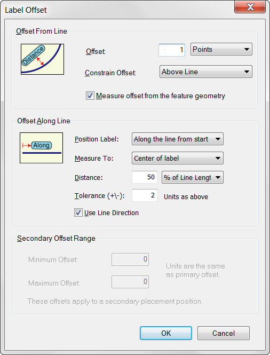Open the % of Line Length dropdown
The image size is (270, 355).
coord(193,177)
